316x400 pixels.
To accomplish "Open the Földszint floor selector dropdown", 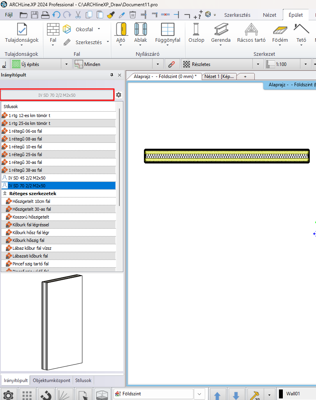I will click(199, 394).
